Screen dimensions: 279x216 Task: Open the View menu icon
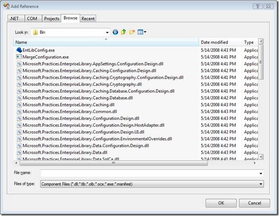click(x=140, y=32)
